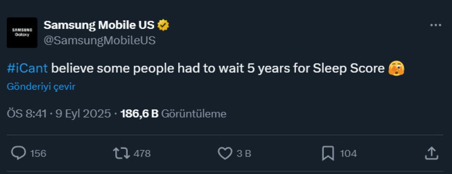Viewport: 452px width, 174px height.
Task: Click the yawning face emoji
Action: click(x=396, y=68)
